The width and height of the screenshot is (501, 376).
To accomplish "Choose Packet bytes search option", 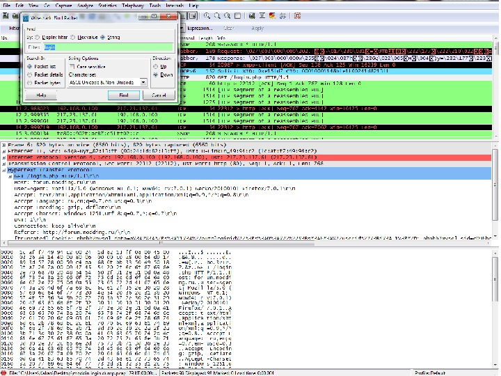I will (30, 83).
